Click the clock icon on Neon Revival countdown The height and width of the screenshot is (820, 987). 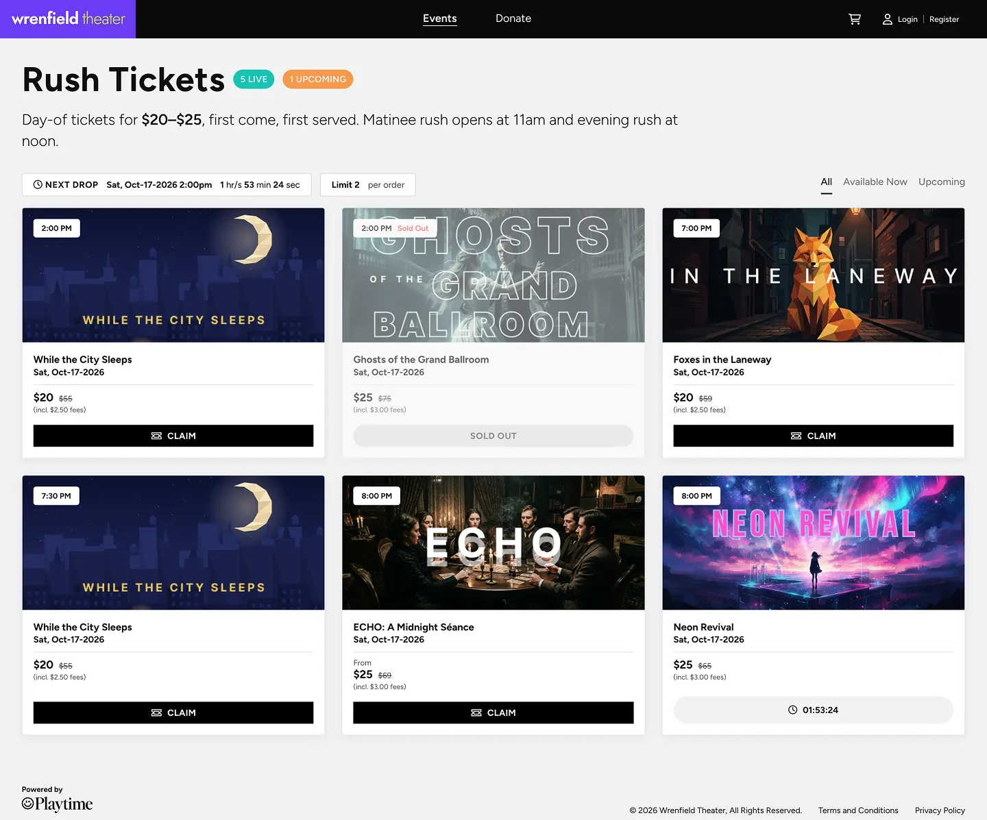tap(793, 710)
